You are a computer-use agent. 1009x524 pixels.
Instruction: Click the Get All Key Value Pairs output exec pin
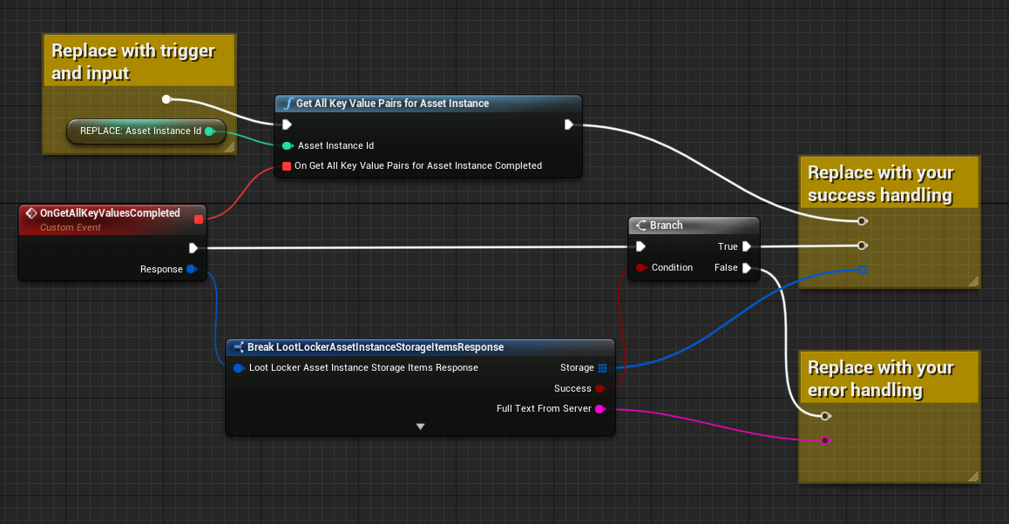[568, 124]
